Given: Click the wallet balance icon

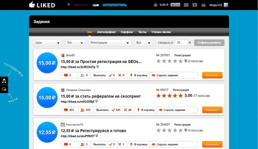Looking at the screenshot, I should click(156, 5).
